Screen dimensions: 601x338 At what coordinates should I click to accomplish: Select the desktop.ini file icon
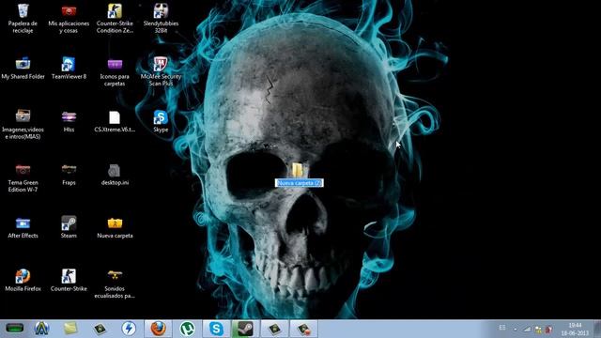[115, 175]
